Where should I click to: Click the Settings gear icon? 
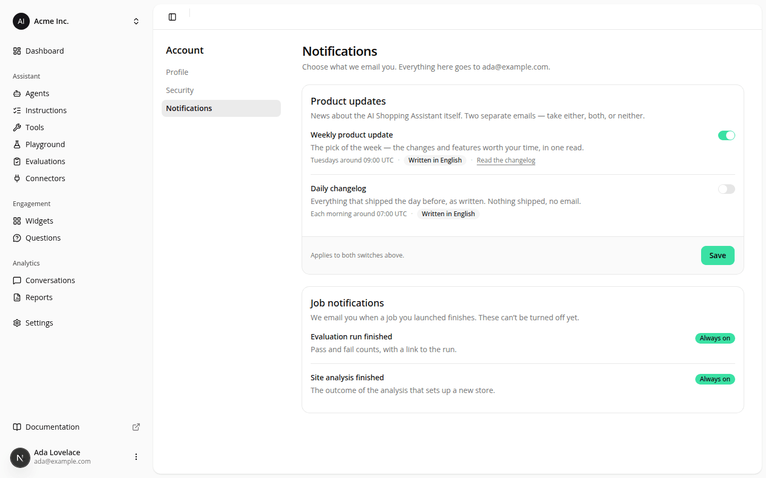click(17, 323)
